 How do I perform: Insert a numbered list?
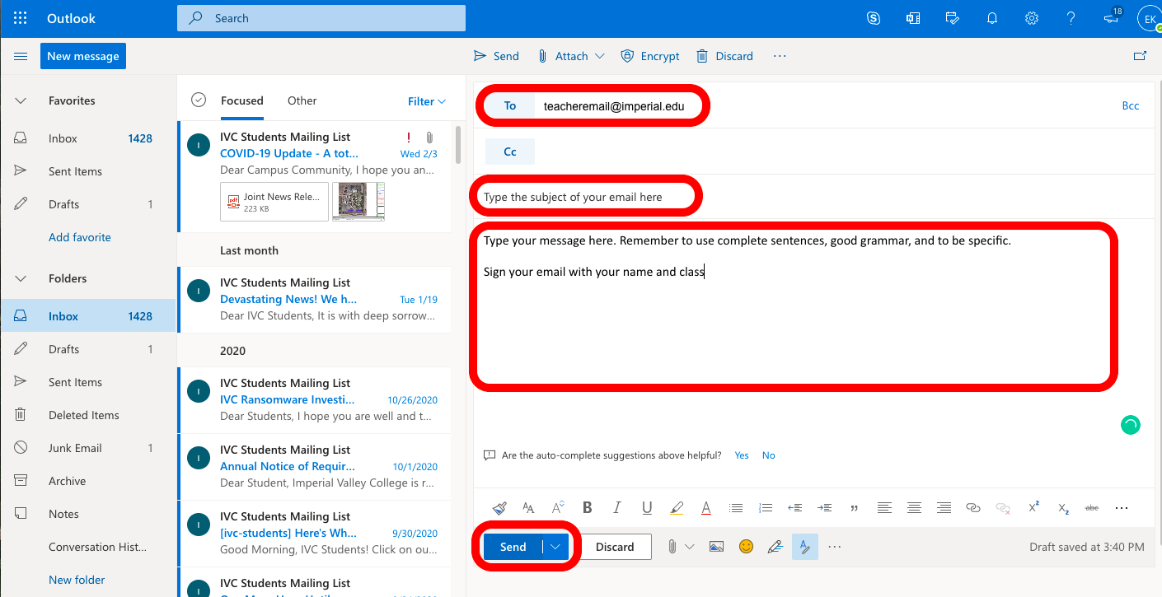(x=766, y=508)
